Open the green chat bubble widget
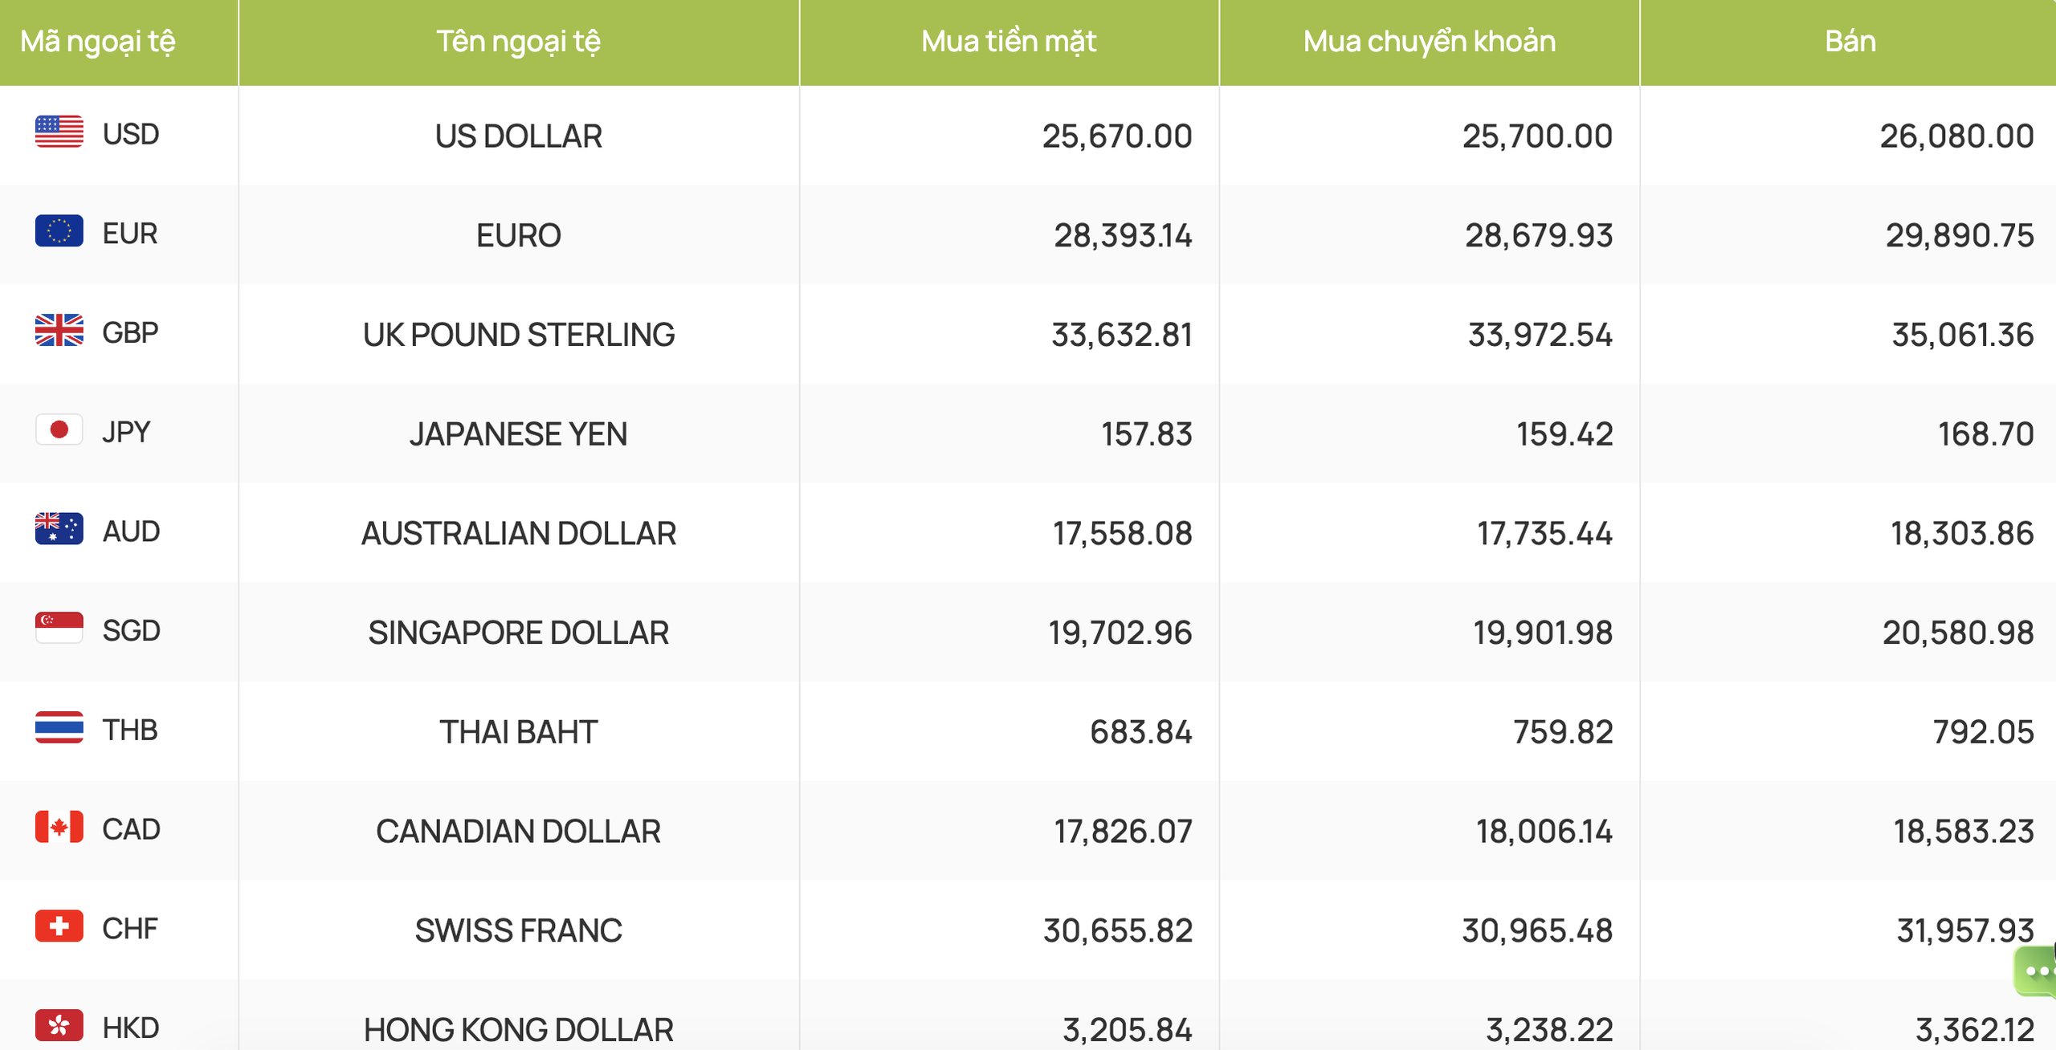2056x1050 pixels. tap(2036, 971)
